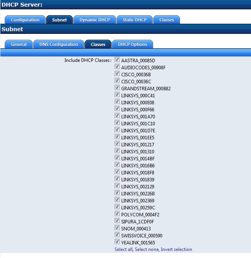Click the SIPURA_1CDF0F label text
251x258 pixels.
(138, 222)
